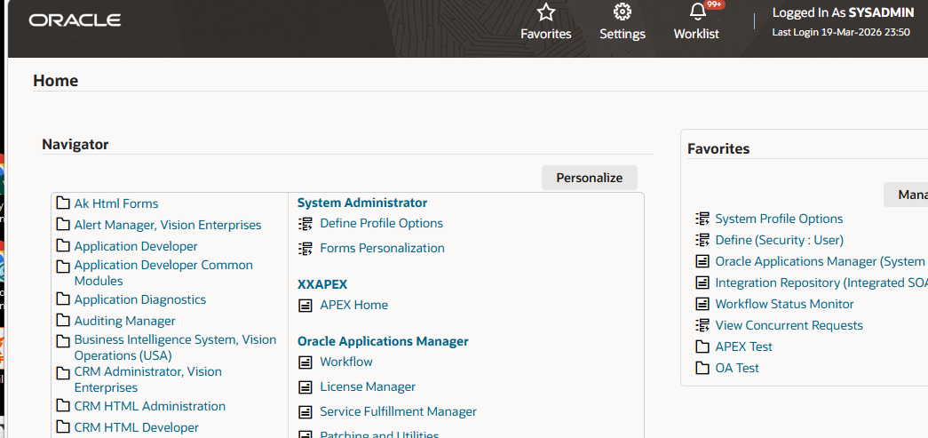
Task: Click the Oracle Applications Manager heading
Action: 383,341
